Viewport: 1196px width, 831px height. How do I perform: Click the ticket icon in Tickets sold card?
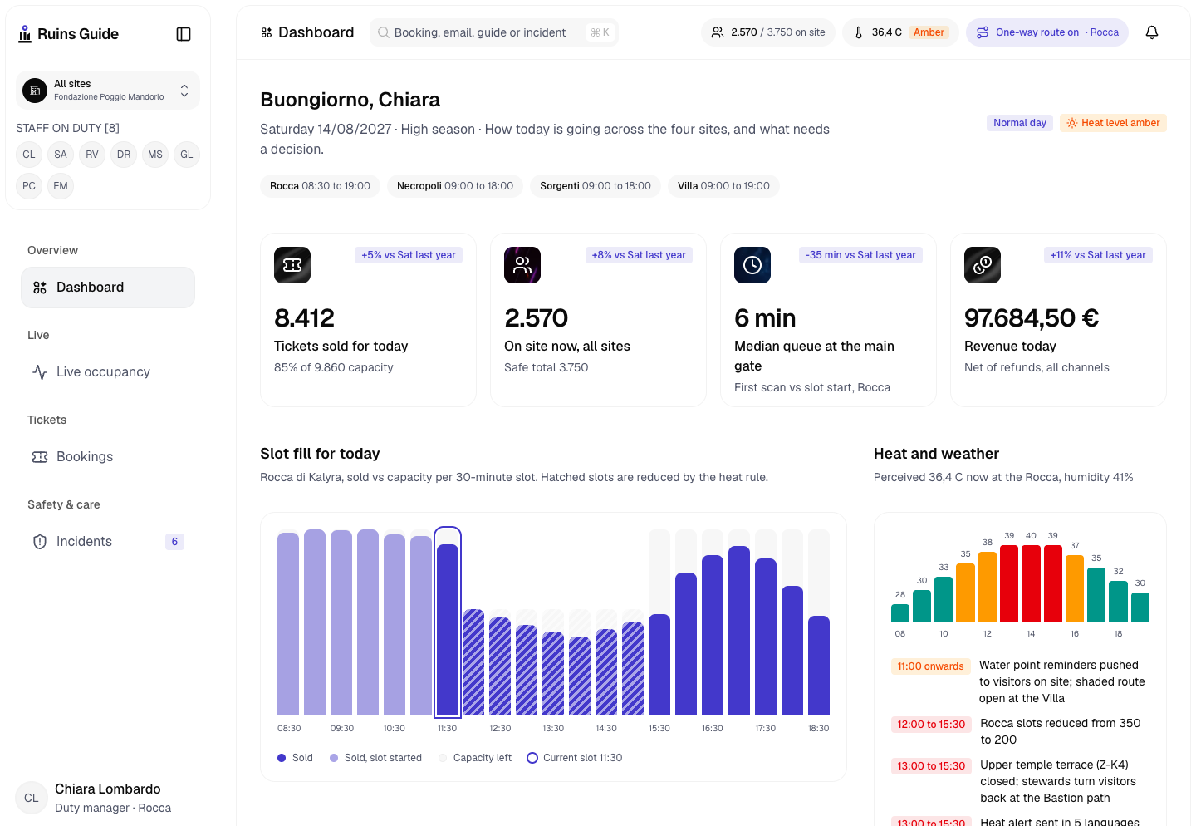point(292,265)
